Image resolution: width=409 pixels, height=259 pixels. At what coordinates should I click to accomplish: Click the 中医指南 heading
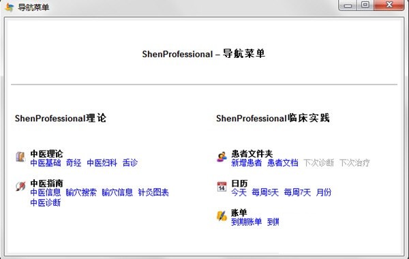tap(46, 183)
